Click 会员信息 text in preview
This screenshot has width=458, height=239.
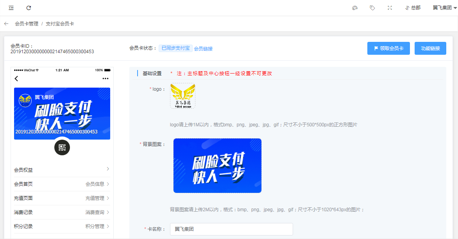pos(95,184)
